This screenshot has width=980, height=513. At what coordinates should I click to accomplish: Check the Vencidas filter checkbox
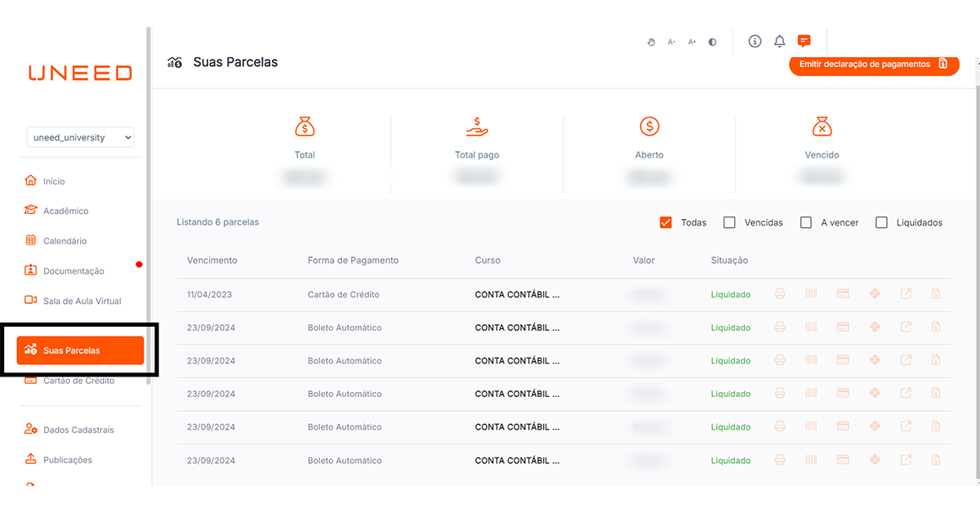pyautogui.click(x=730, y=222)
